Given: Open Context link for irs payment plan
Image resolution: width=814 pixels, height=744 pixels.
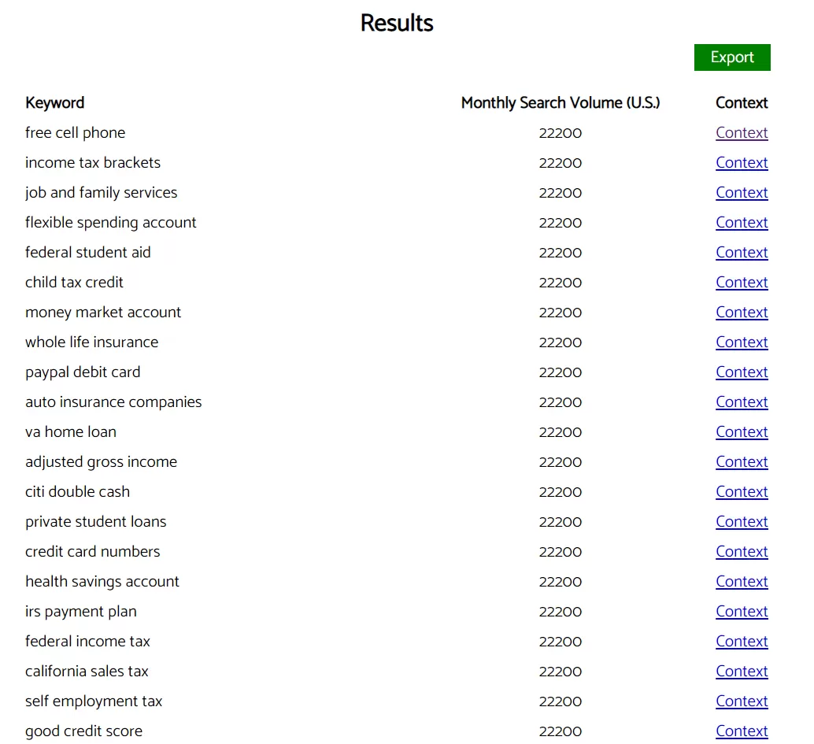Looking at the screenshot, I should 742,612.
